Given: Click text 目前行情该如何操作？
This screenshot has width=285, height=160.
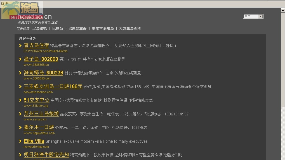Looking at the screenshot, I should click(83, 73).
